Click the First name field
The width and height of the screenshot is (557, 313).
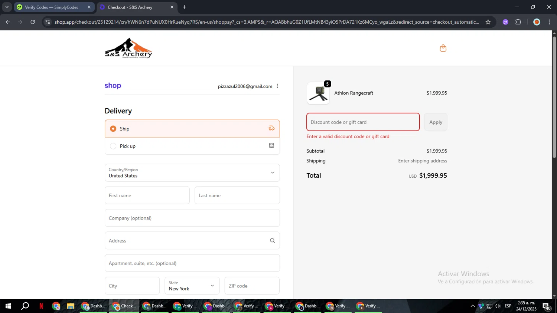[x=147, y=195]
